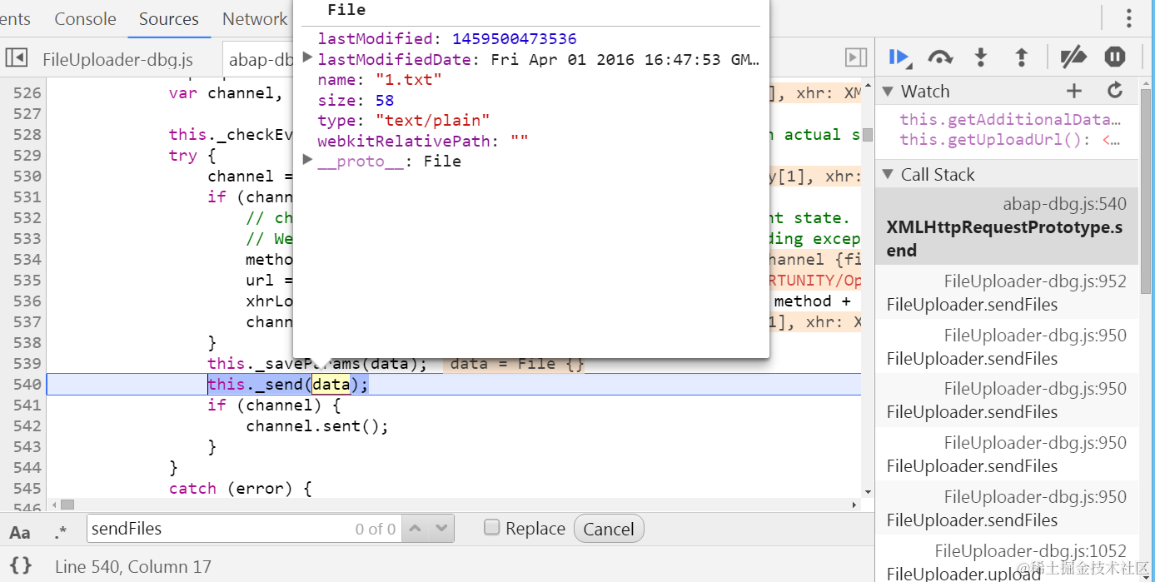Click channel.sent() on line 542
This screenshot has height=582, width=1155.
[x=317, y=425]
